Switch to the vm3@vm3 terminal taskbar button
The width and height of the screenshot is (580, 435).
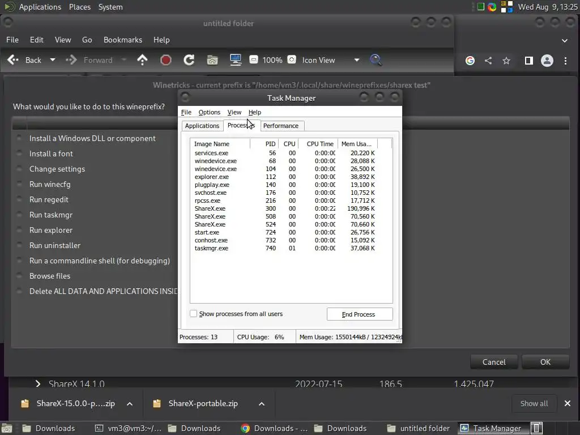coord(129,428)
